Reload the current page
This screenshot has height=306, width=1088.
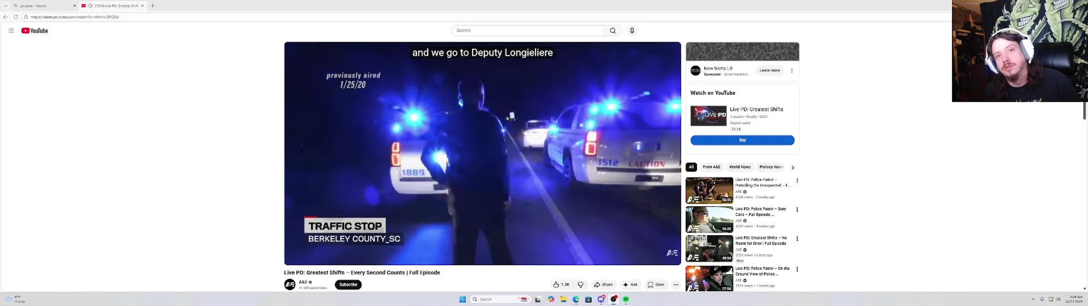pyautogui.click(x=16, y=17)
